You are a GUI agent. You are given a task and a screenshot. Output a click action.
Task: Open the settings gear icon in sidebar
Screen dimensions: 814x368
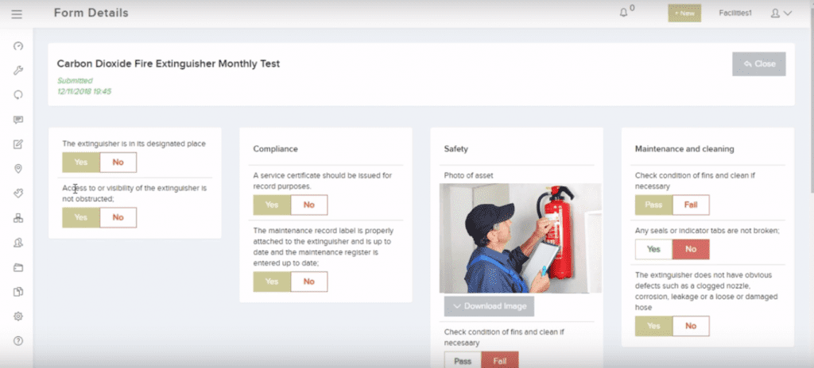[x=18, y=316]
